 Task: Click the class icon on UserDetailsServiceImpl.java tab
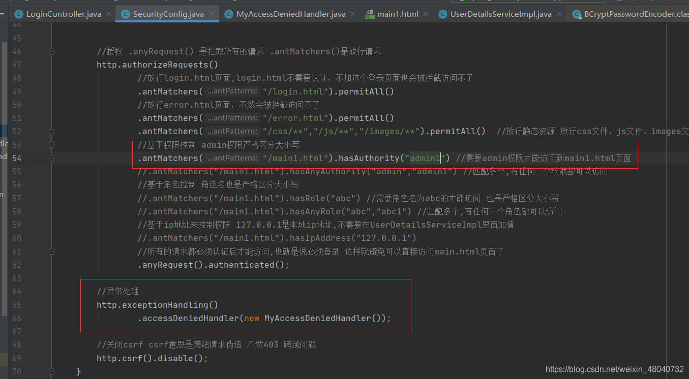click(x=443, y=14)
